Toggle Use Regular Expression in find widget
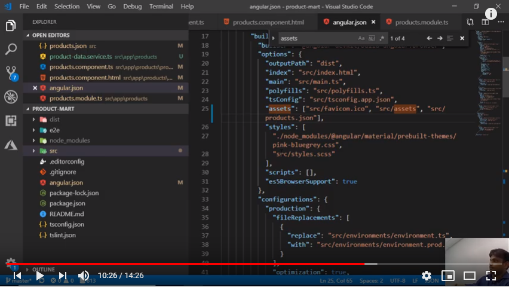The height and width of the screenshot is (287, 509). [x=382, y=38]
